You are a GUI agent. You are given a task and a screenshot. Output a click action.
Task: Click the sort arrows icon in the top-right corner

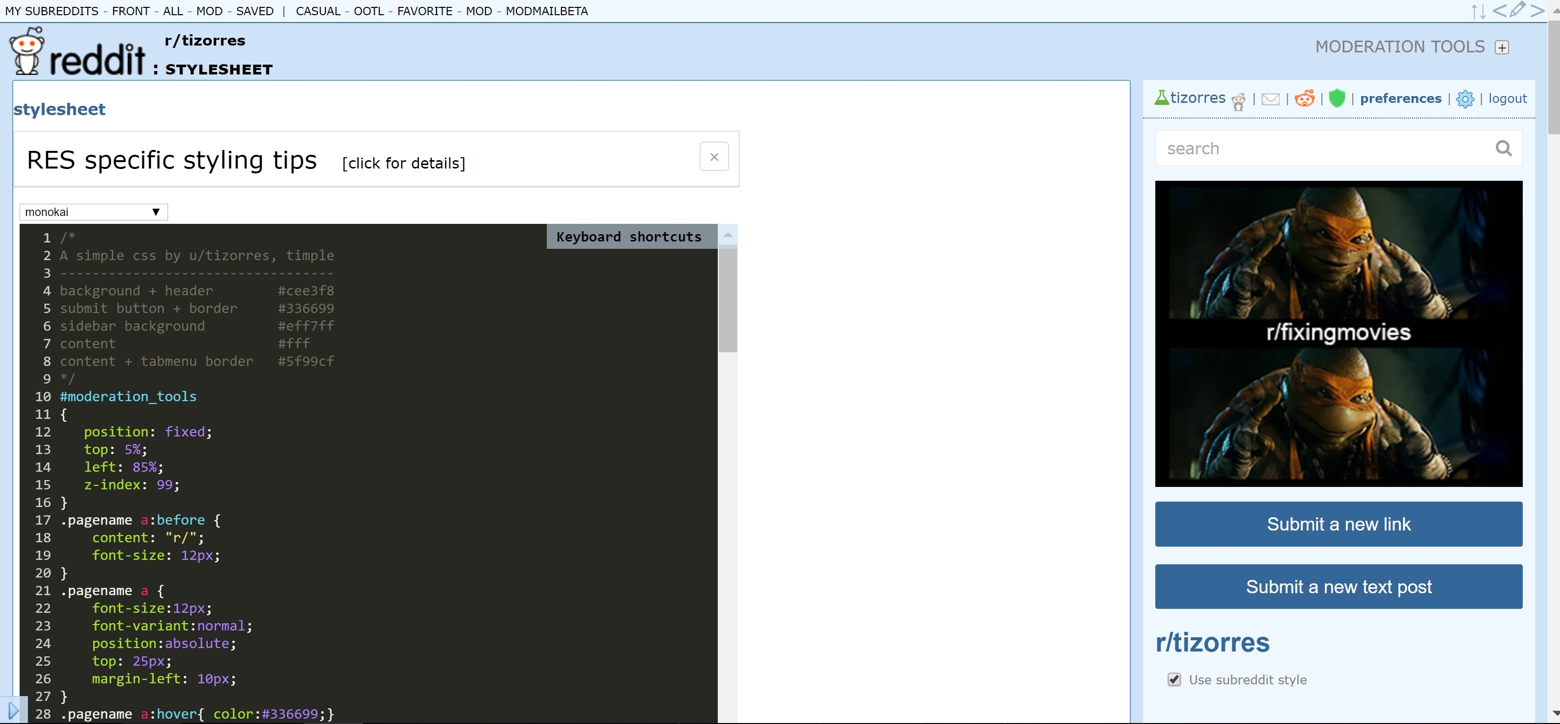[1478, 11]
